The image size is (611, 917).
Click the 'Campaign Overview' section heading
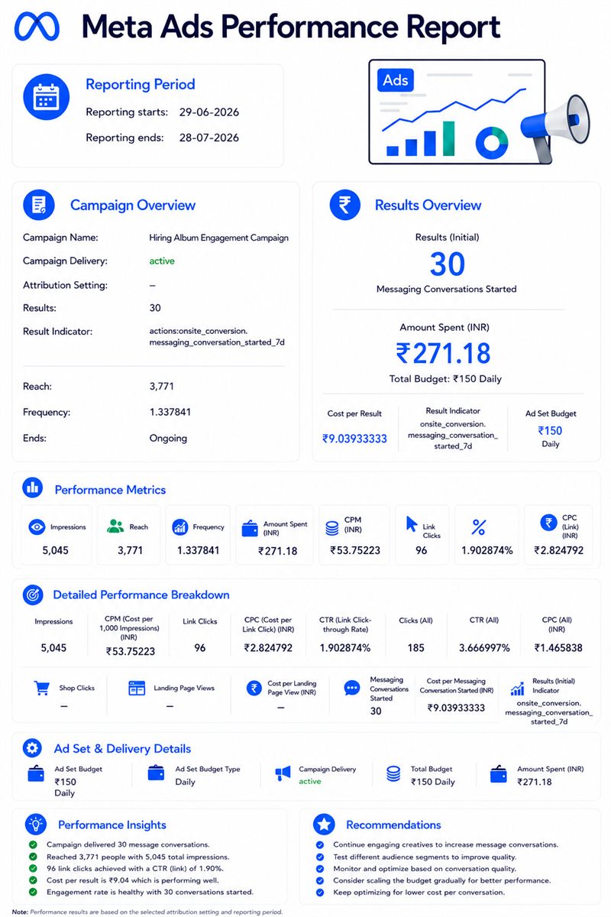[133, 205]
